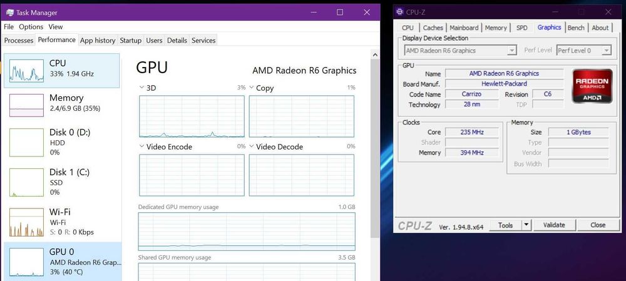Open the Copy engine graph dropdown

pos(252,88)
